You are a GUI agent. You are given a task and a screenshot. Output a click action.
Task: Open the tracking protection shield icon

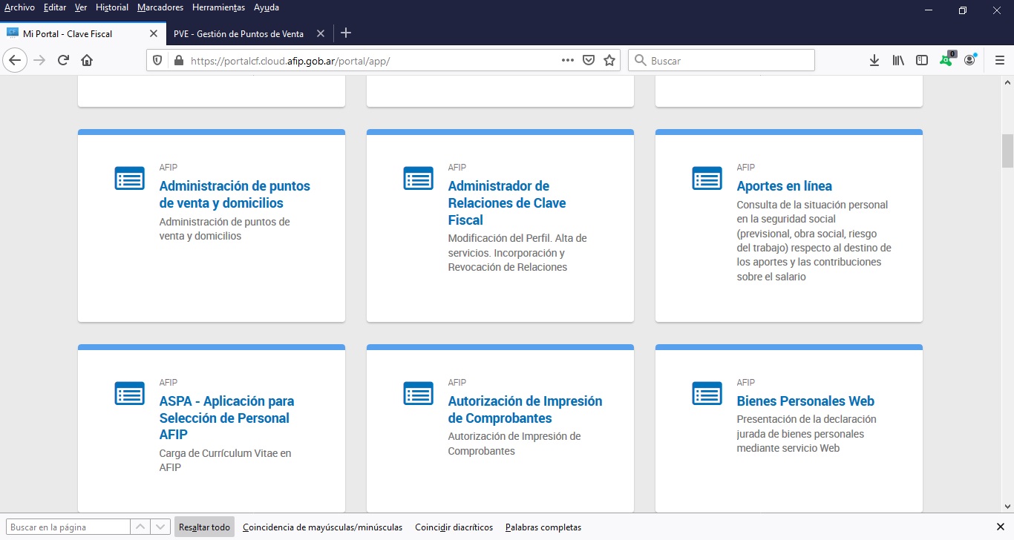point(157,61)
